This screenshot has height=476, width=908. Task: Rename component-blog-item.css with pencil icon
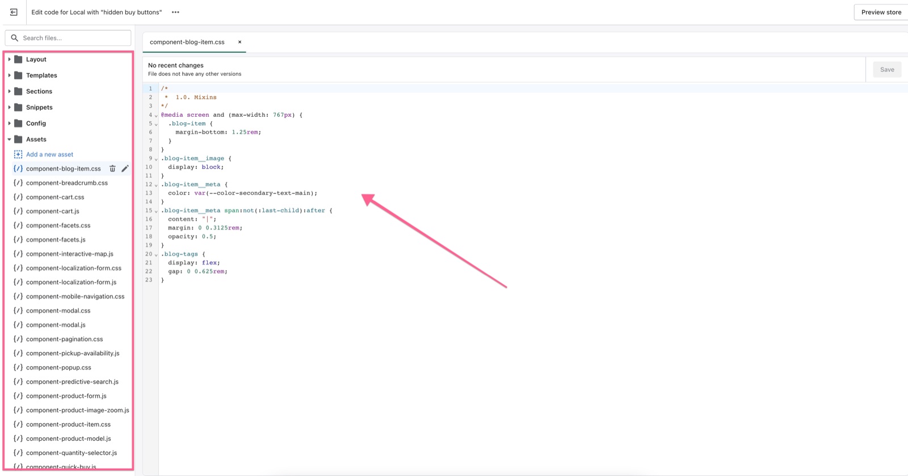coord(125,168)
